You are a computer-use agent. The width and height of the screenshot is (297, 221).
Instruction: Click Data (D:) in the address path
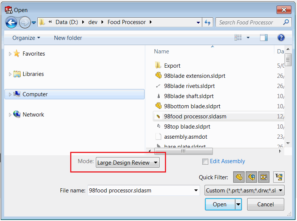[x=67, y=22]
